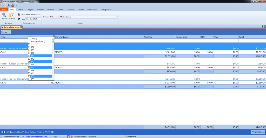Remove filter with X icon in filter bar
Image resolution: width=266 pixels, height=138 pixels.
(x=2, y=132)
